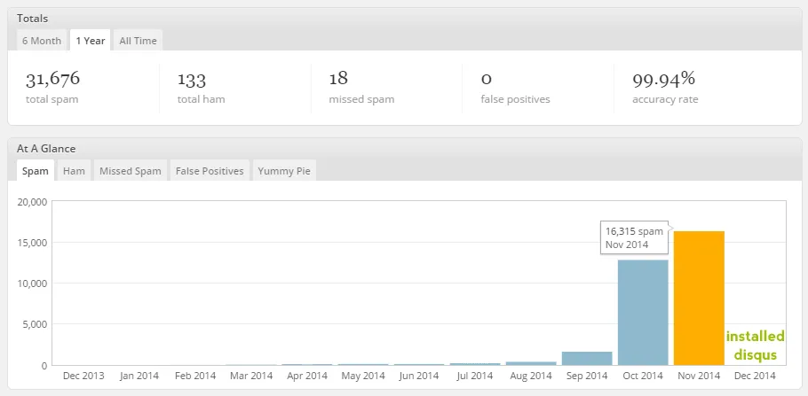
Task: Select the Spam chart tab
Action: click(36, 170)
